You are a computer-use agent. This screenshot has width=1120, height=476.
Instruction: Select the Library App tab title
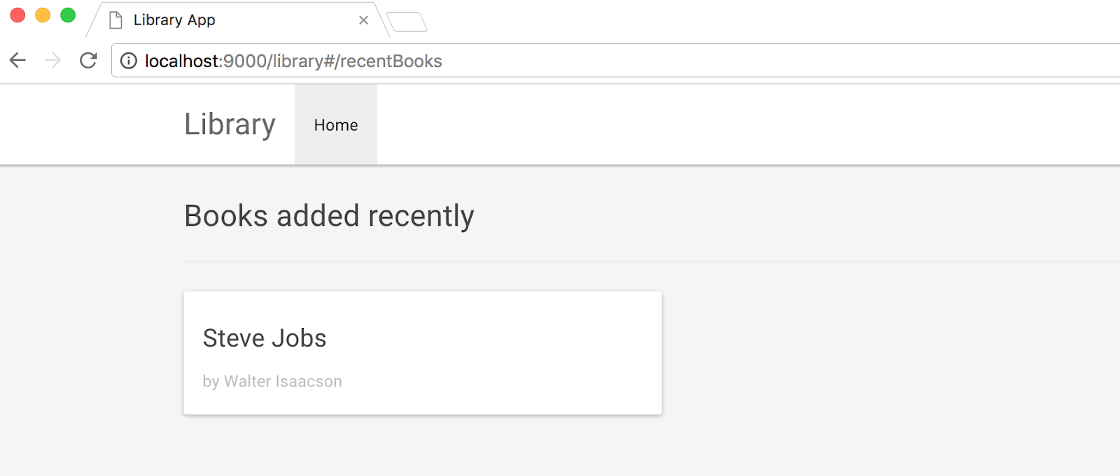click(174, 20)
